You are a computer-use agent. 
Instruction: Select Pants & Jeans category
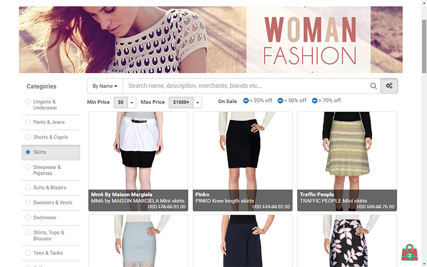(x=51, y=122)
